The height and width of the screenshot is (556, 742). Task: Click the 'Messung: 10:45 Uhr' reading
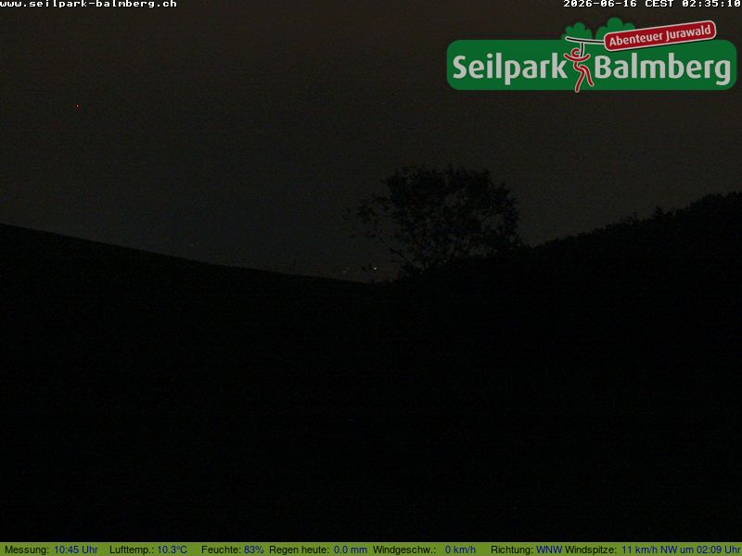tap(51, 550)
